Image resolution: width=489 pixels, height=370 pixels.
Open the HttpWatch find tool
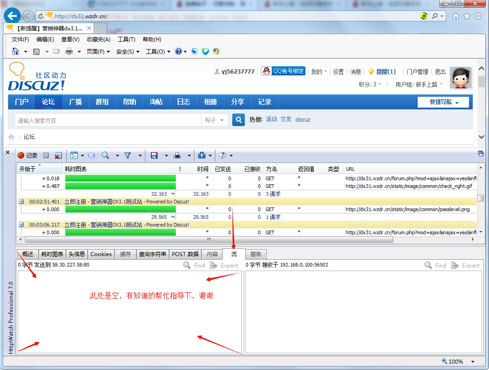(105, 155)
